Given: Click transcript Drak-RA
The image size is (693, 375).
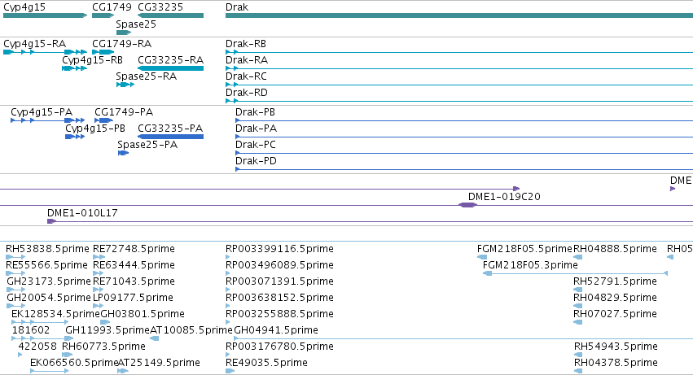Looking at the screenshot, I should click(247, 60).
